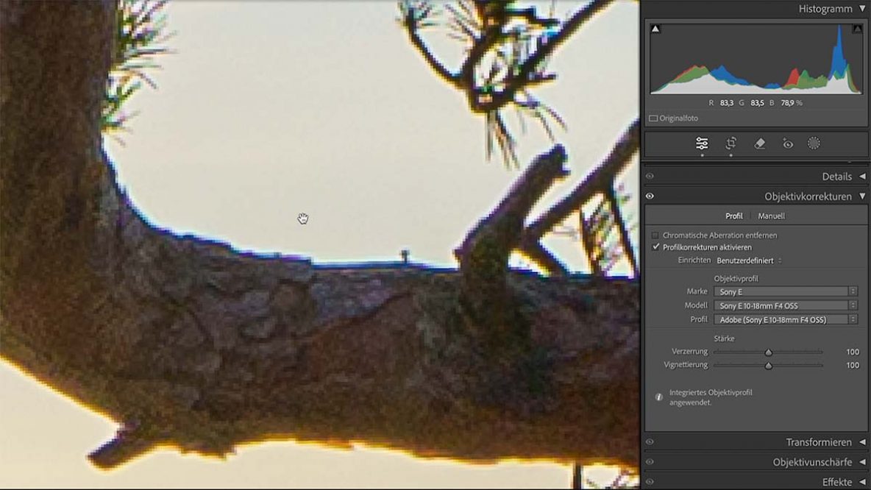Switch to the Manuell tab

point(771,216)
